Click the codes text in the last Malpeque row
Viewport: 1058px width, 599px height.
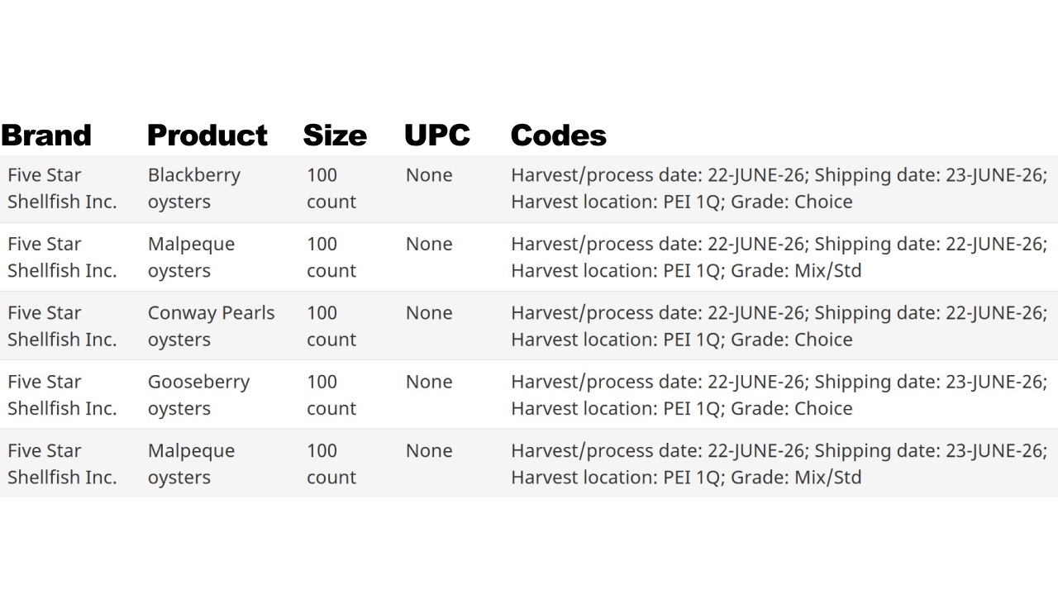(779, 464)
